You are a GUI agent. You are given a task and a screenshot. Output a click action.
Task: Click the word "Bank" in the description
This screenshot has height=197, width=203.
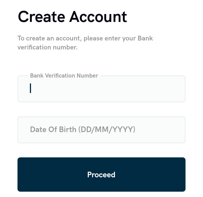pyautogui.click(x=145, y=38)
